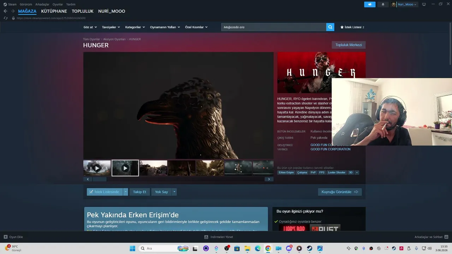The width and height of the screenshot is (452, 254).
Task: Reload the store page with refresh icon
Action: [x=5, y=18]
